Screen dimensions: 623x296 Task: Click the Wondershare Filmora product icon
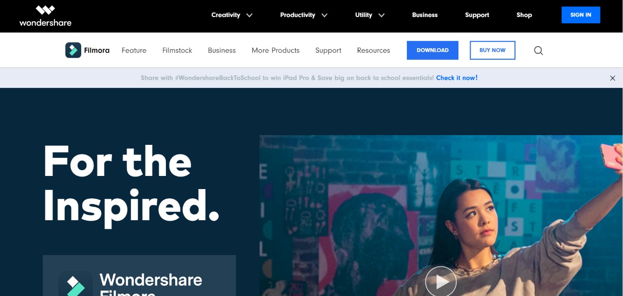pos(75,283)
